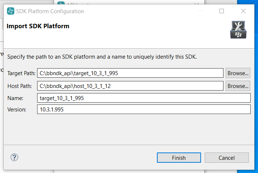Image resolution: width=258 pixels, height=173 pixels.
Task: Click the Finish button
Action: (x=179, y=158)
